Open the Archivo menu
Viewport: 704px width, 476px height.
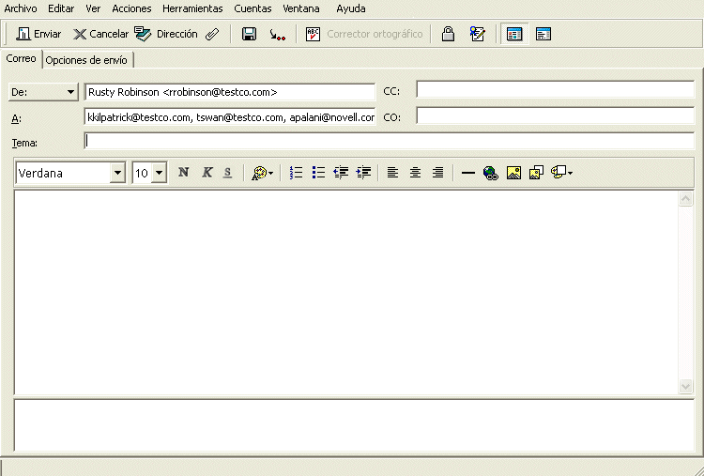point(21,8)
